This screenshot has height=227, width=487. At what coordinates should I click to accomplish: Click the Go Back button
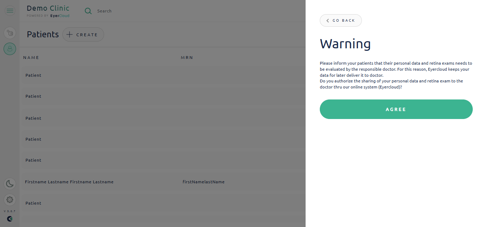point(340,20)
